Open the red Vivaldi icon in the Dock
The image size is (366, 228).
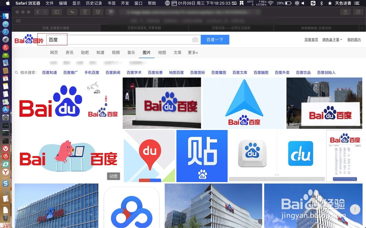pyautogui.click(x=5, y=148)
